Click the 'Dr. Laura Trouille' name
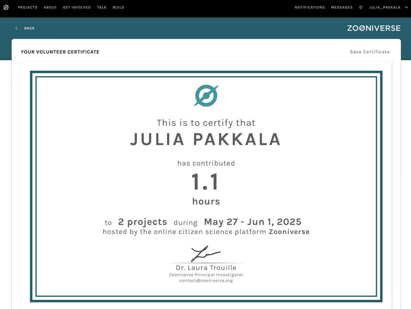This screenshot has height=309, width=411. point(206,268)
